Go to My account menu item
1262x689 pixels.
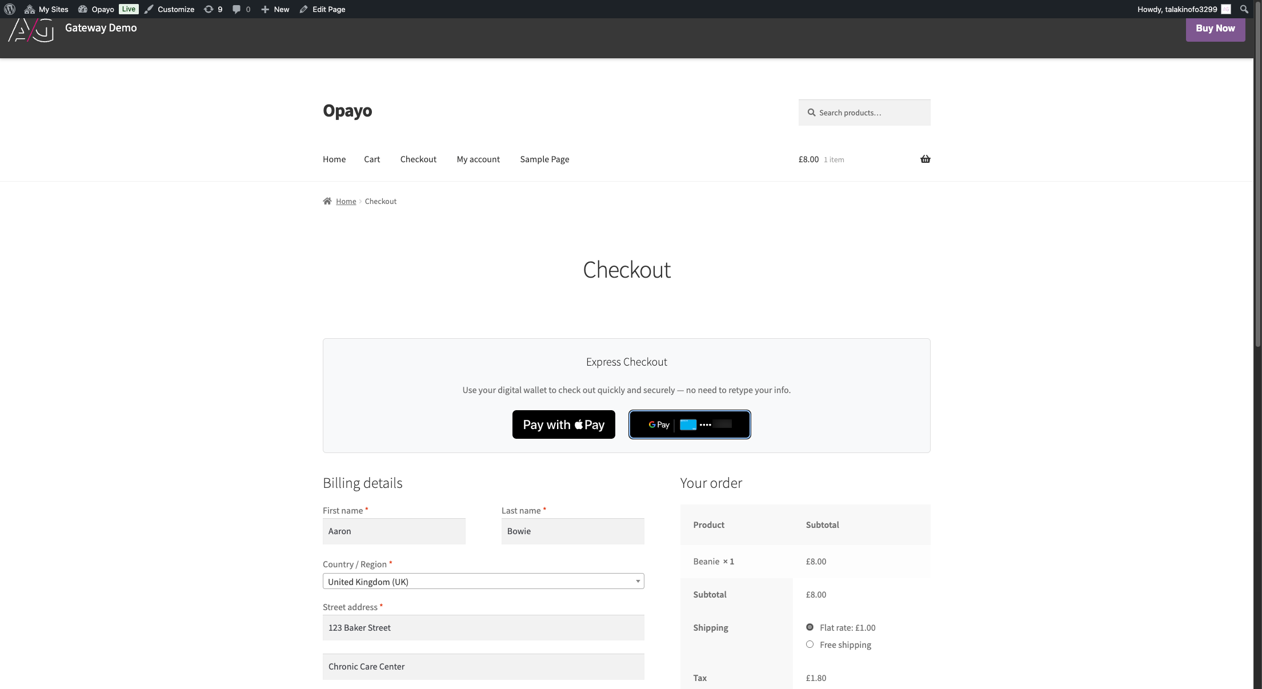coord(478,159)
